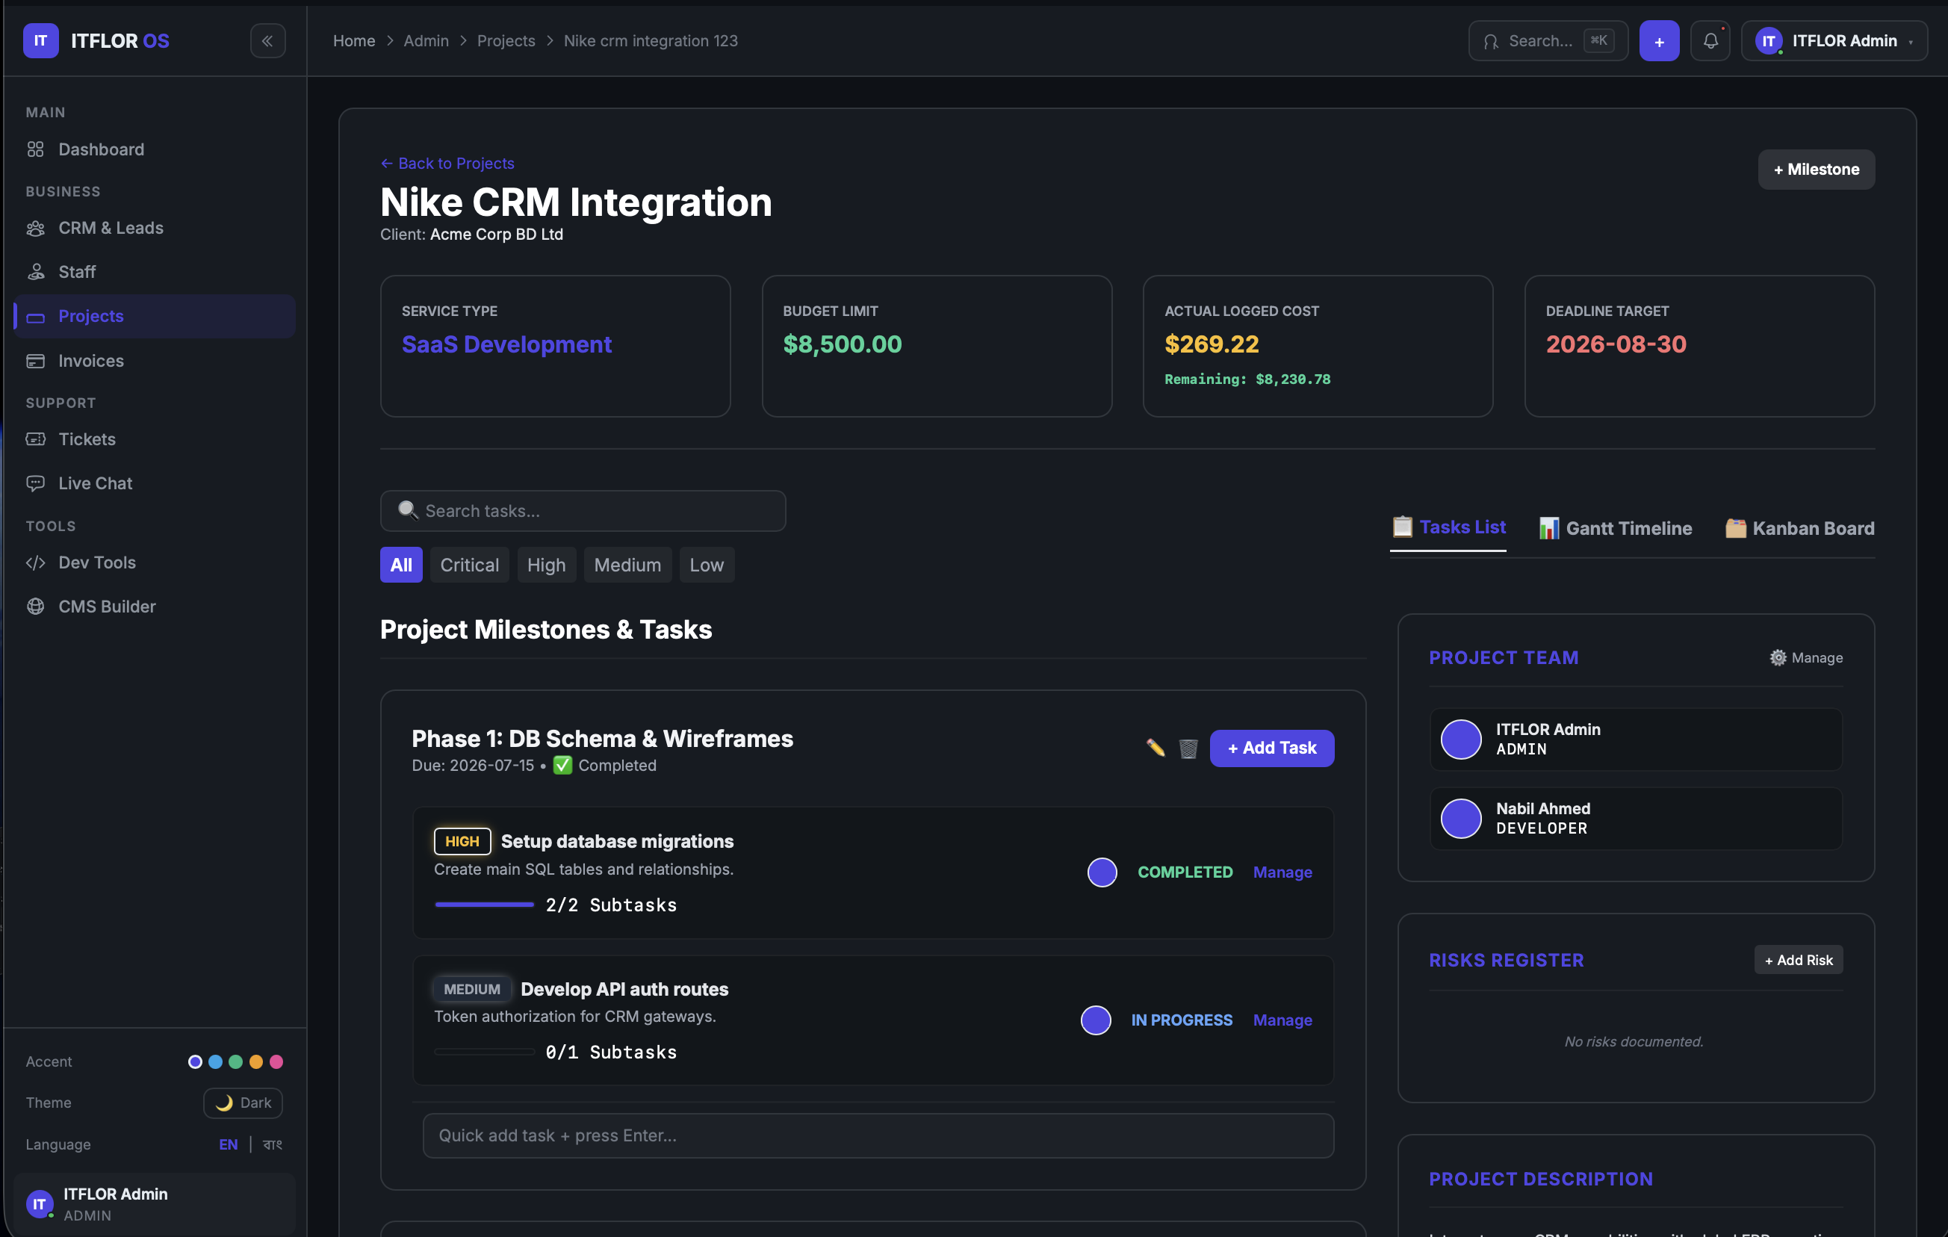Click the + Milestone button

(x=1816, y=169)
